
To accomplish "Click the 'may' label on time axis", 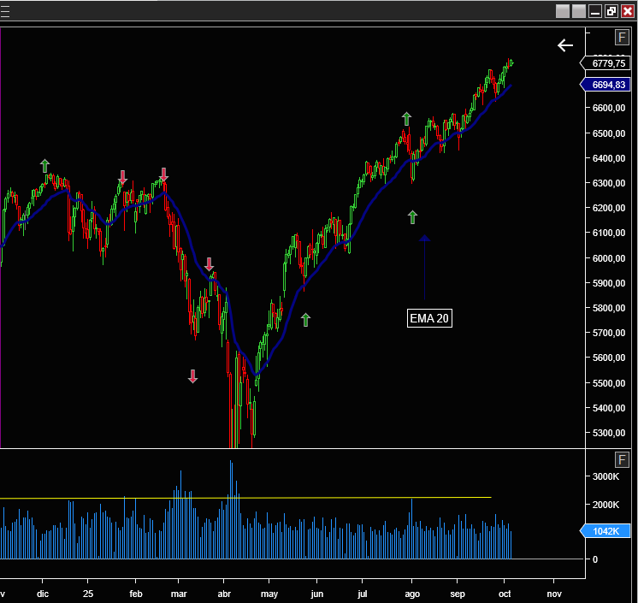I will point(269,593).
